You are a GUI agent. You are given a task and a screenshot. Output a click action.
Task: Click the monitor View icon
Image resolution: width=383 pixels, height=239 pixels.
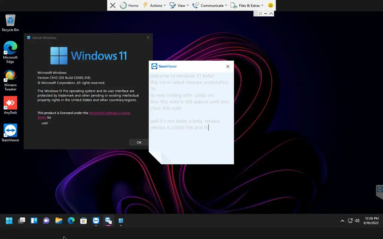pos(173,5)
